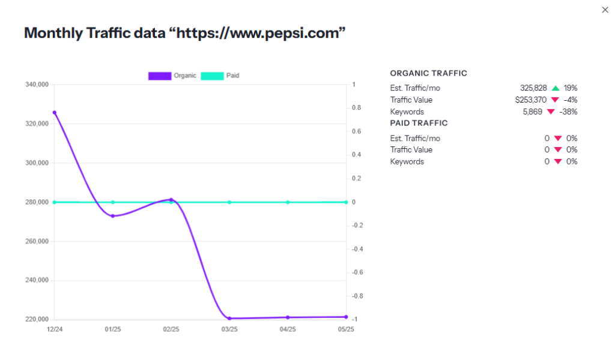Click the red down arrow next to -4%
Image resolution: width=615 pixels, height=354 pixels.
point(554,100)
